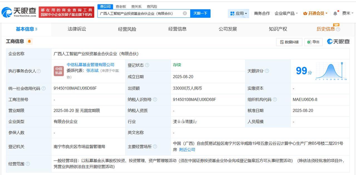Click the 天眼查 watermark logo near 导出

click(x=338, y=42)
